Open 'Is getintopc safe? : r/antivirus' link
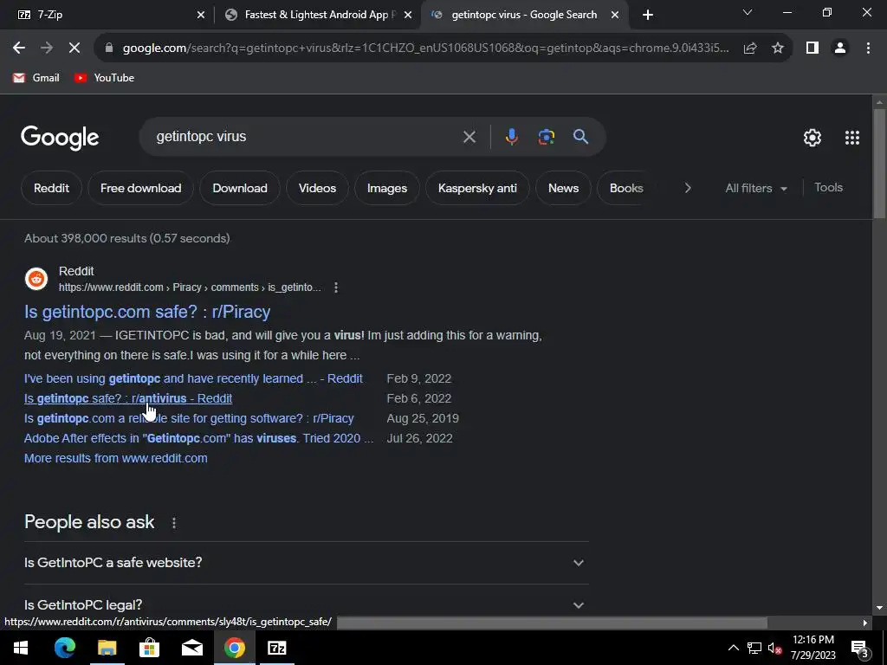 (x=128, y=398)
